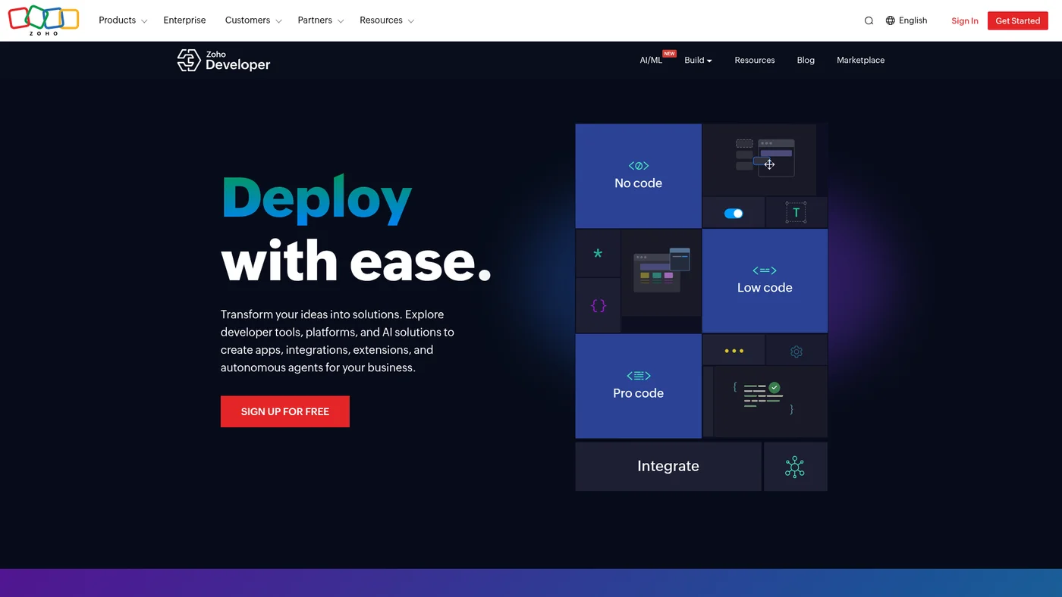Image resolution: width=1062 pixels, height=597 pixels.
Task: Open the Build dropdown menu
Action: point(698,60)
